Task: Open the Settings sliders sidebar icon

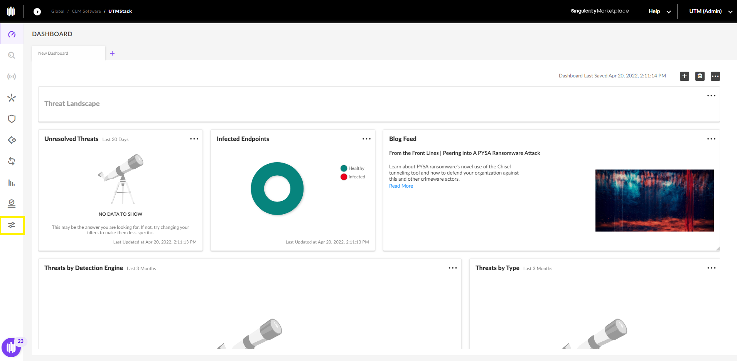Action: click(12, 225)
